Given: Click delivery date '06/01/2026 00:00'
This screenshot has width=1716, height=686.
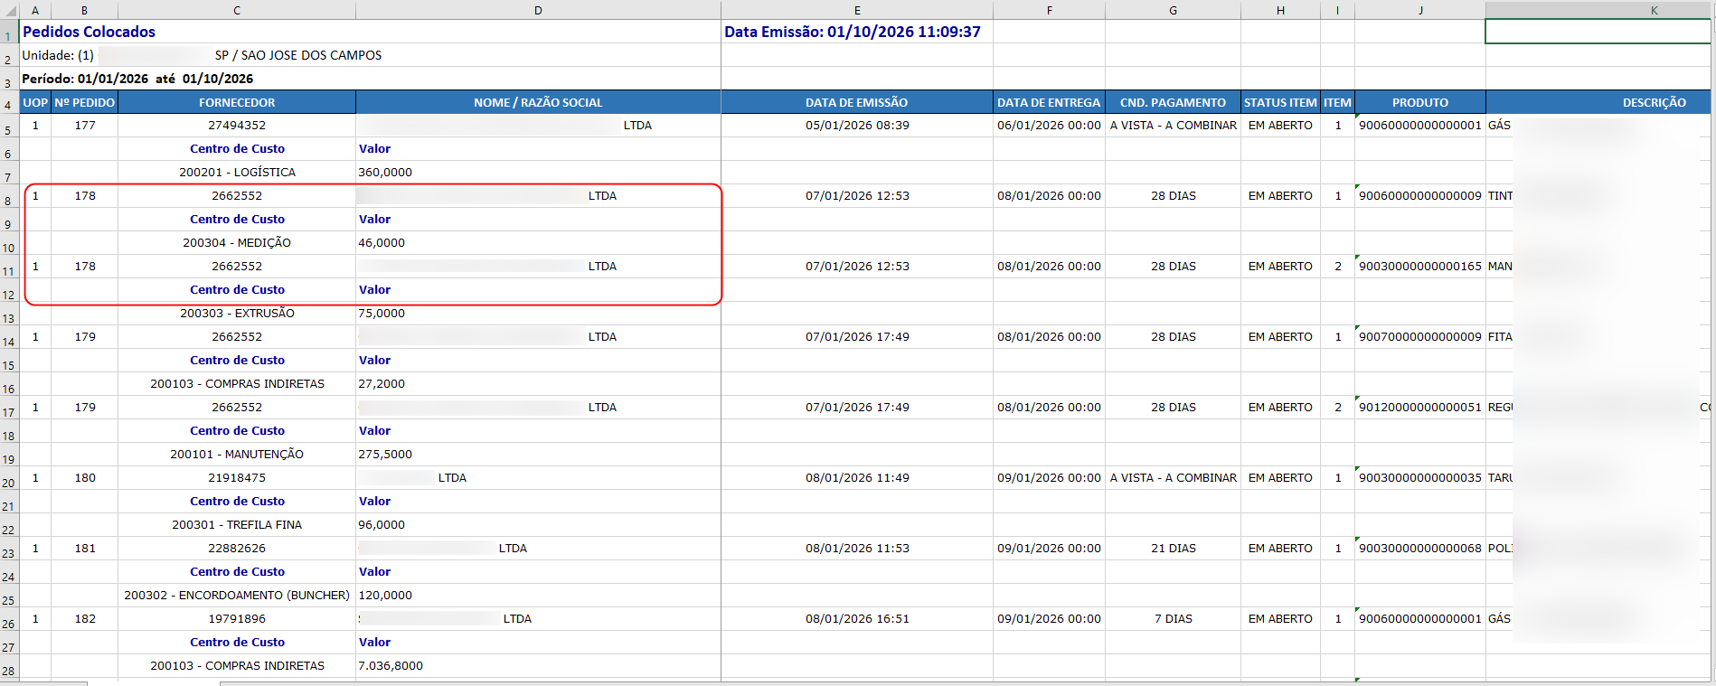Looking at the screenshot, I should tap(1049, 126).
